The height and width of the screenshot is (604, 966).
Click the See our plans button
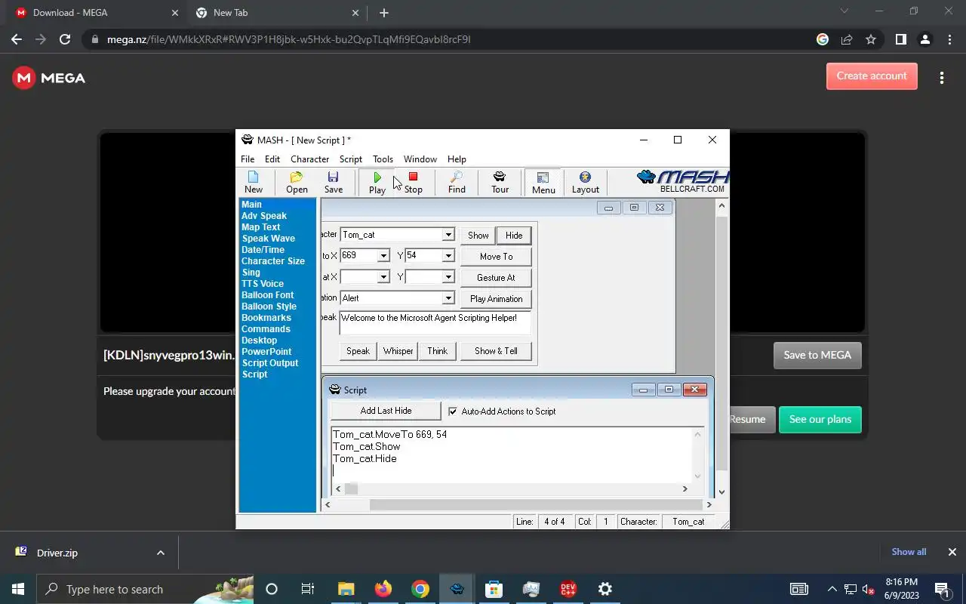(820, 420)
